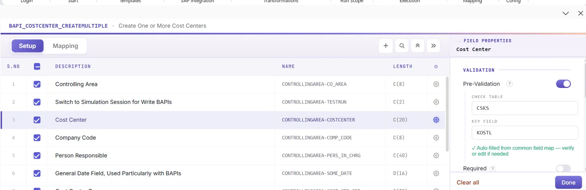The height and width of the screenshot is (190, 586).
Task: Click CONTROLLINGAREA-PERS_IN_CHRG name cell
Action: tap(321, 156)
